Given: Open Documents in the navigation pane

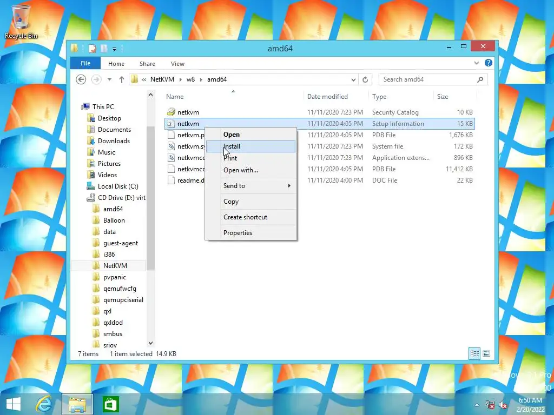Looking at the screenshot, I should pyautogui.click(x=114, y=130).
